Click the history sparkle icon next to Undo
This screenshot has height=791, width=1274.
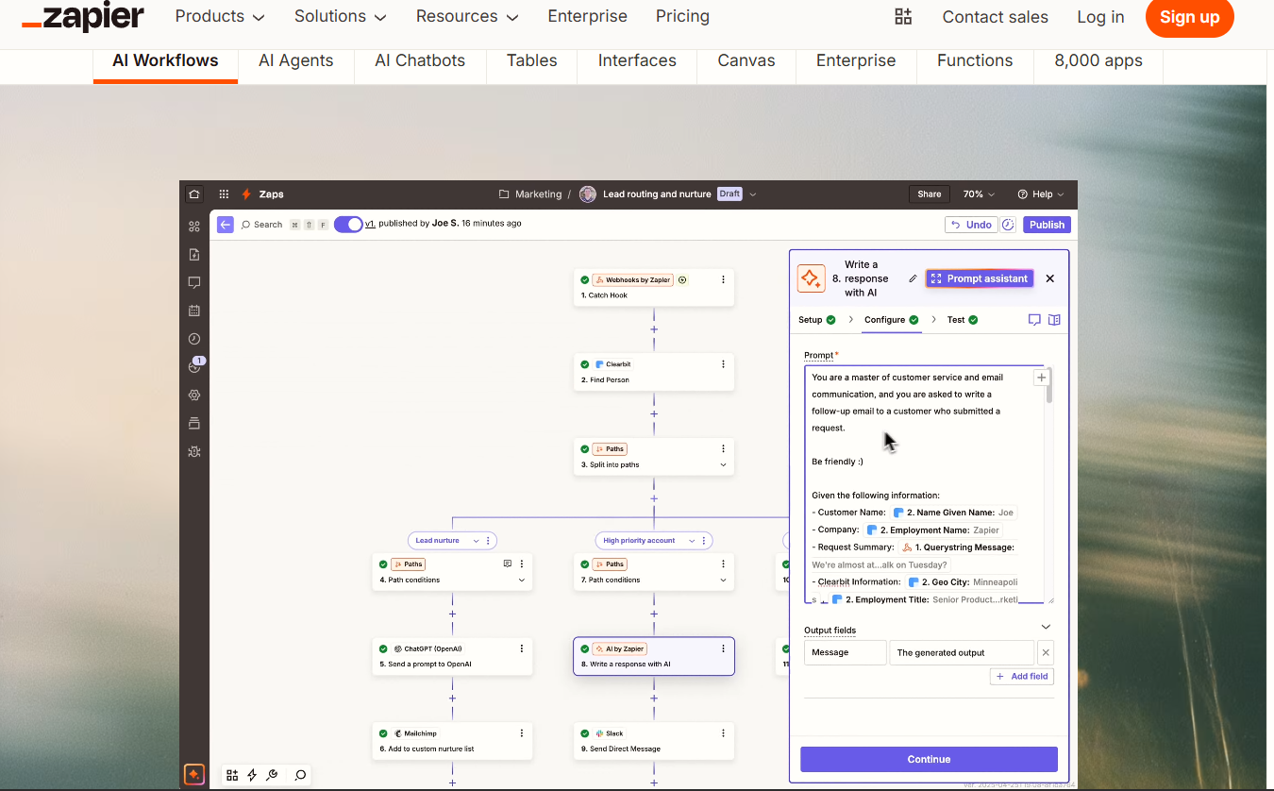tap(1008, 225)
